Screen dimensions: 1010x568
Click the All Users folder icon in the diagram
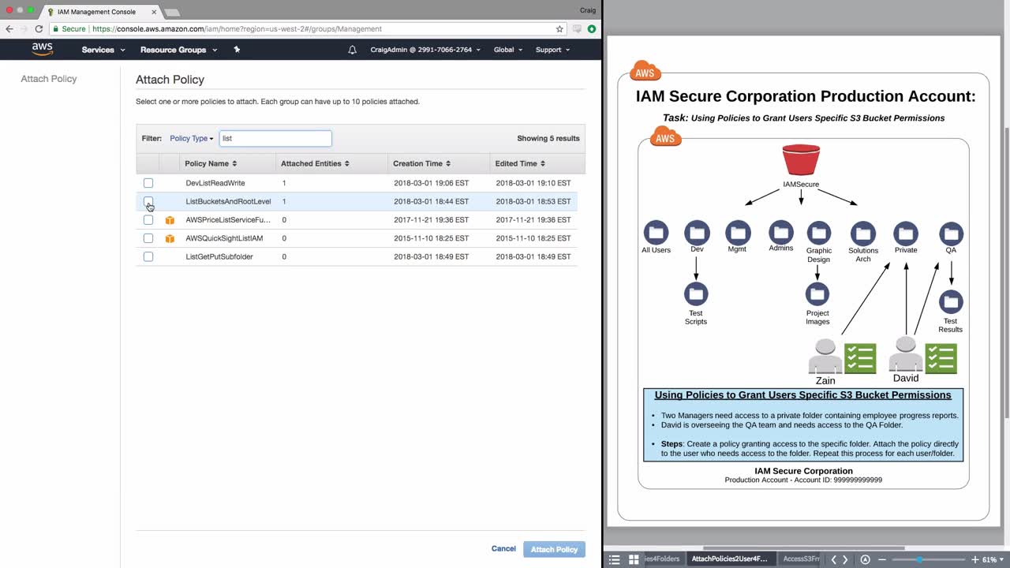656,233
